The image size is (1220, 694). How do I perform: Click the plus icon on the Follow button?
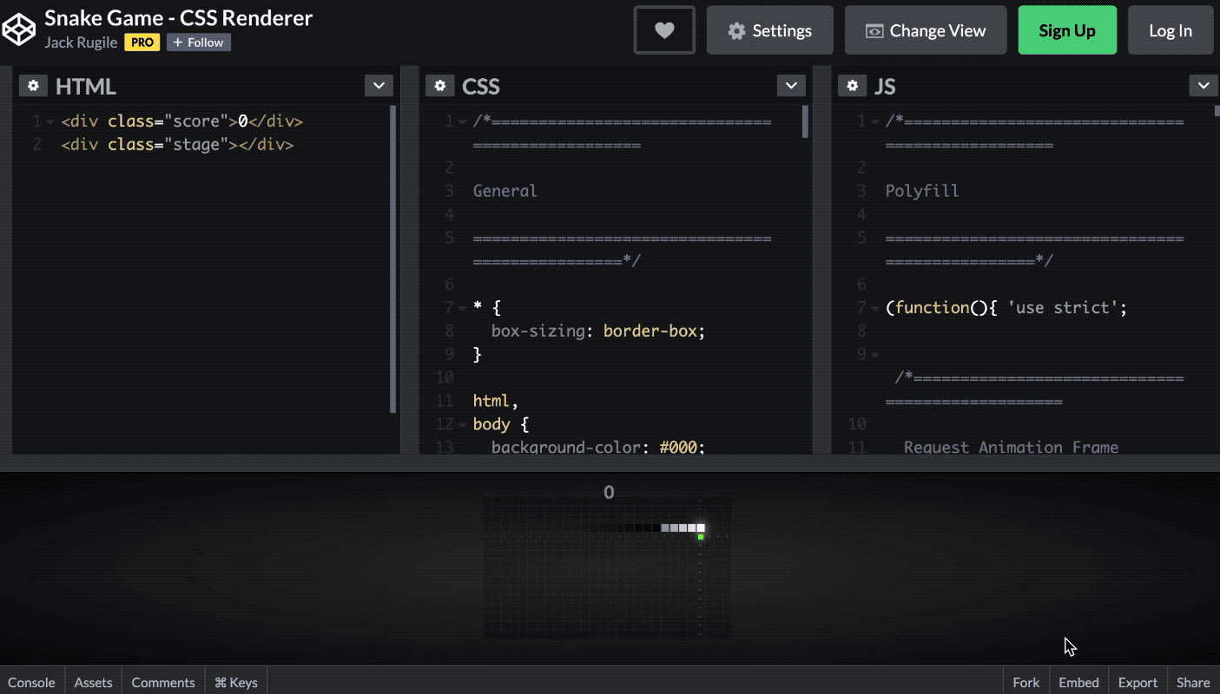180,42
